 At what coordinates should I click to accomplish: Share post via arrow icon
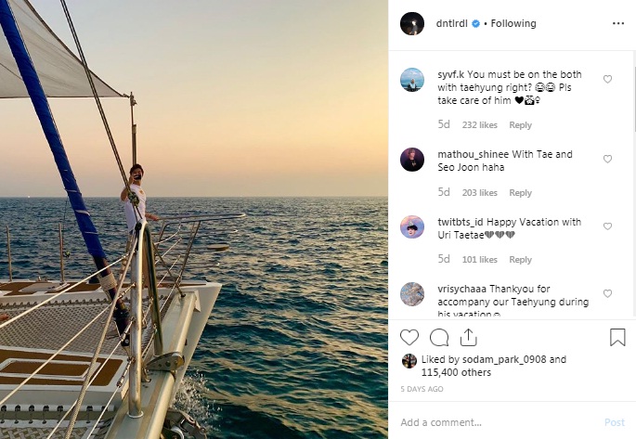pyautogui.click(x=471, y=337)
